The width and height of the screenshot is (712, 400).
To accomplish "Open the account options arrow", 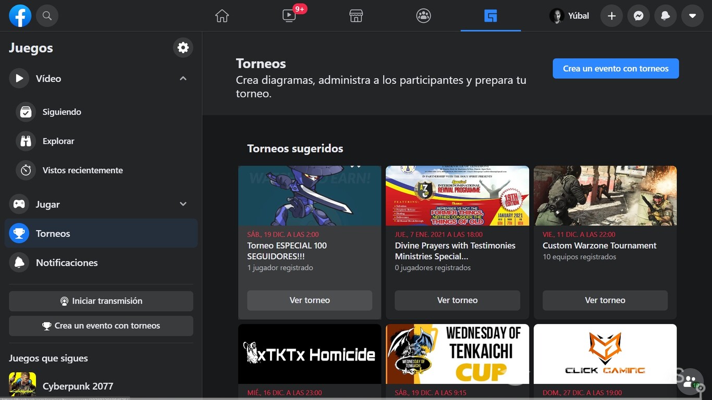I will [x=692, y=16].
